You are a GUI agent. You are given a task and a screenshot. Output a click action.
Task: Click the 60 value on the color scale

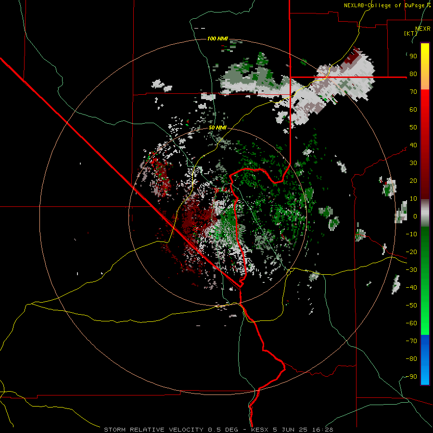click(x=413, y=110)
